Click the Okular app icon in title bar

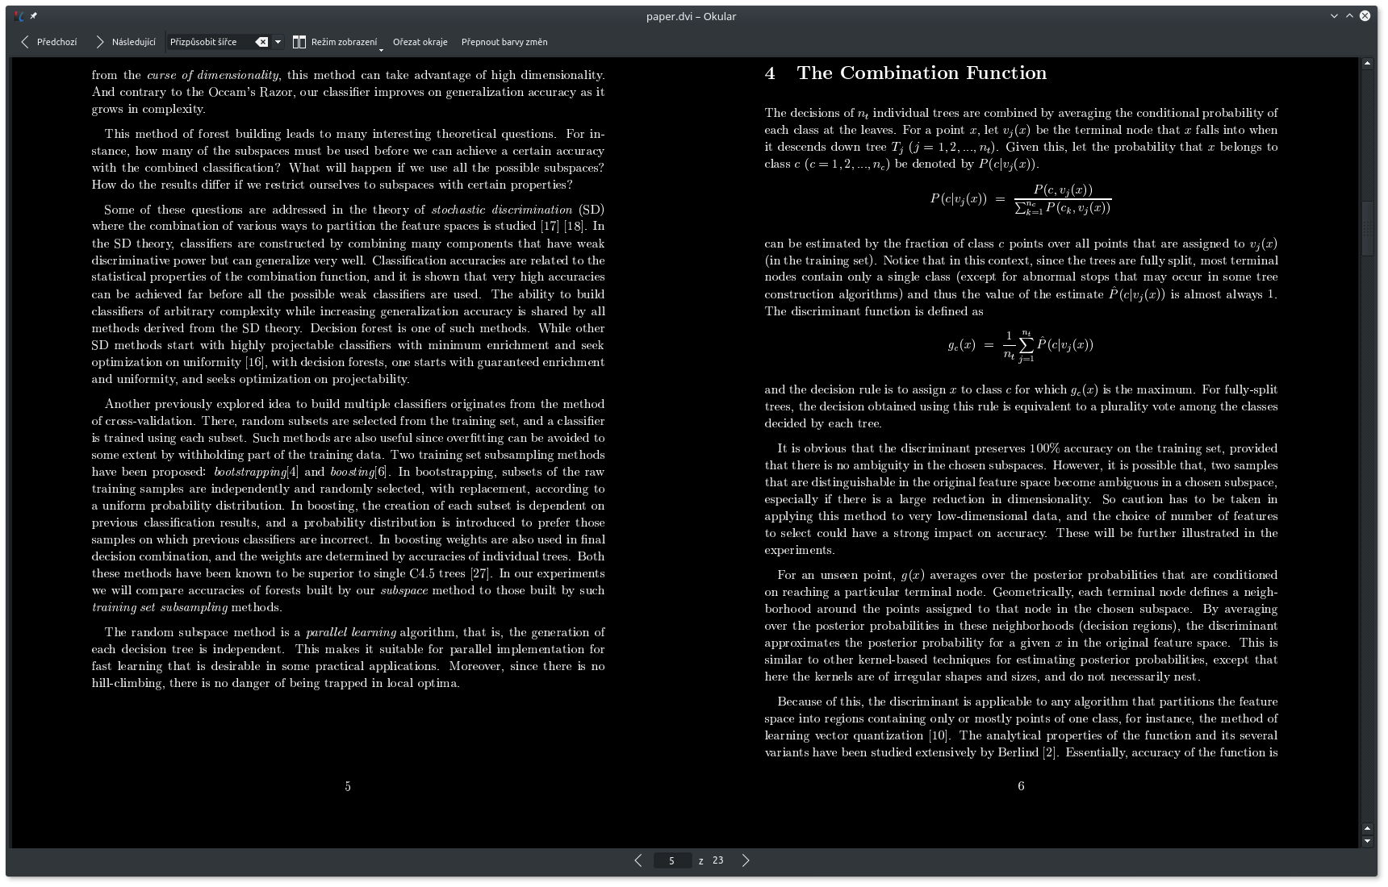click(19, 16)
